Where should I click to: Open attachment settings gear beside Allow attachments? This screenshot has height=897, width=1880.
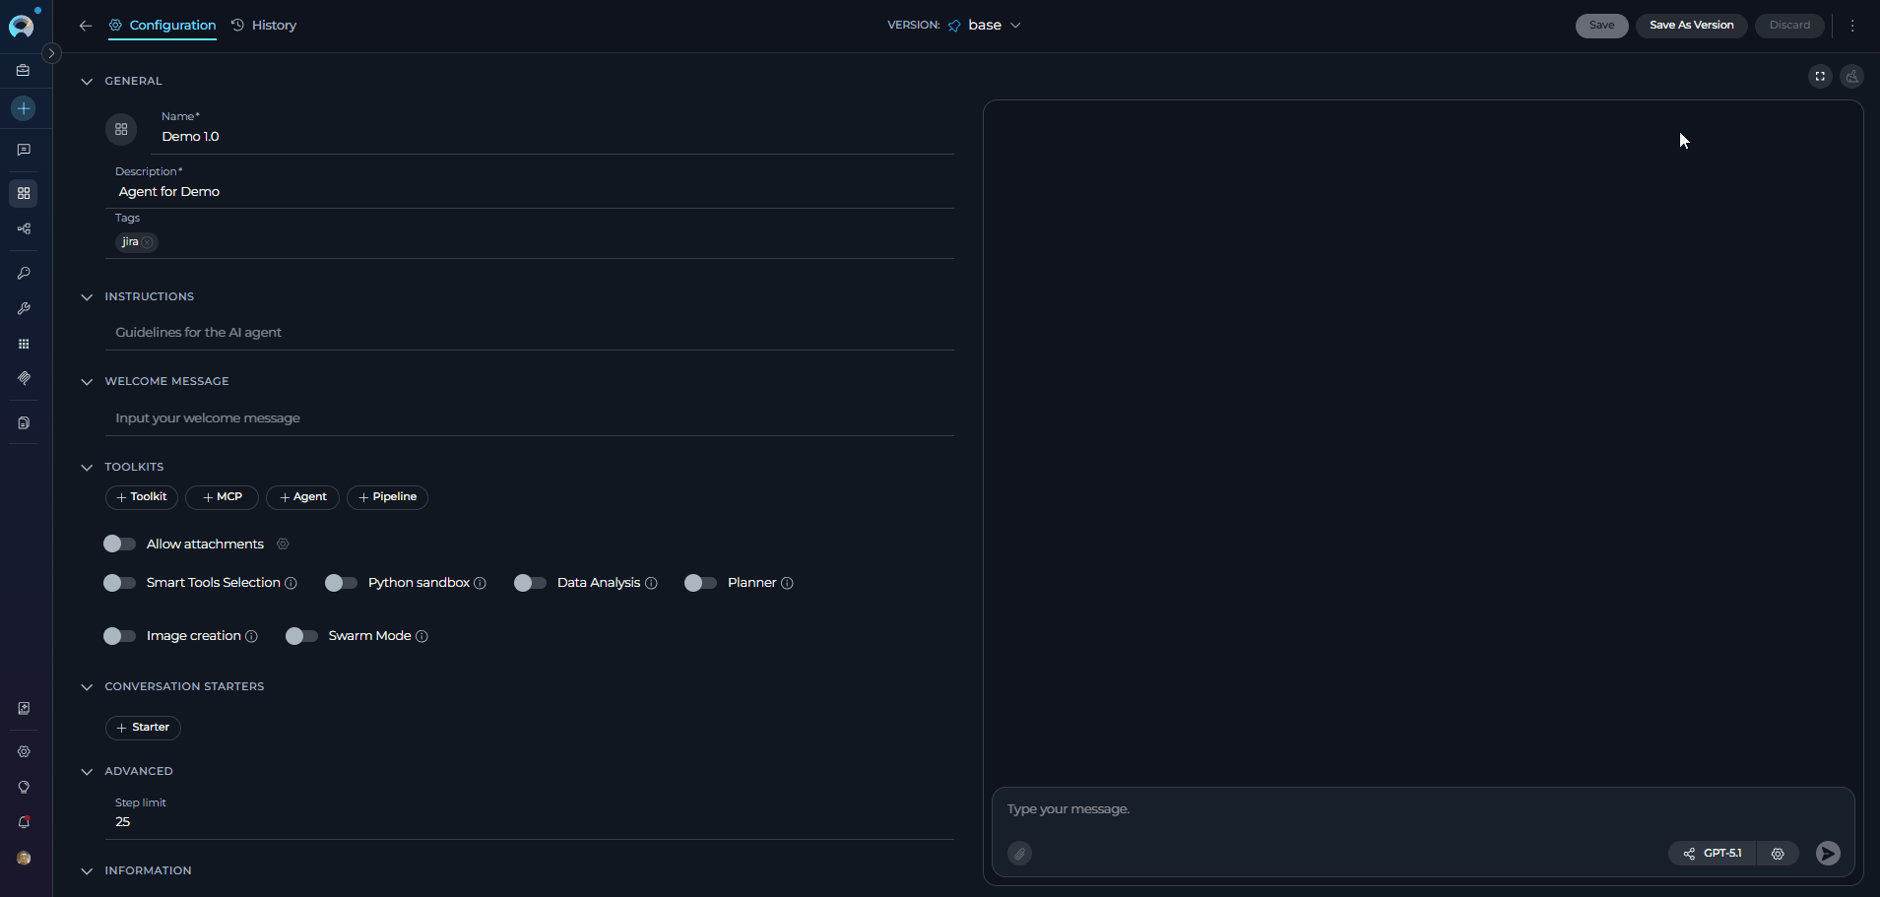pos(283,544)
